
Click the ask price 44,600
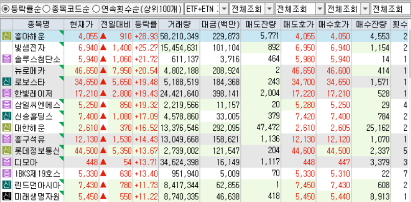tap(303, 151)
